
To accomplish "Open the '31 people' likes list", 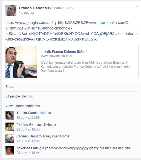I will pyautogui.click(x=13, y=96).
